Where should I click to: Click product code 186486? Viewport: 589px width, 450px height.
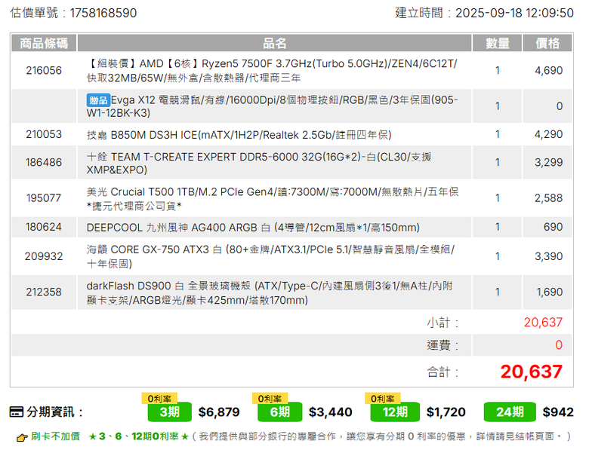pyautogui.click(x=44, y=162)
